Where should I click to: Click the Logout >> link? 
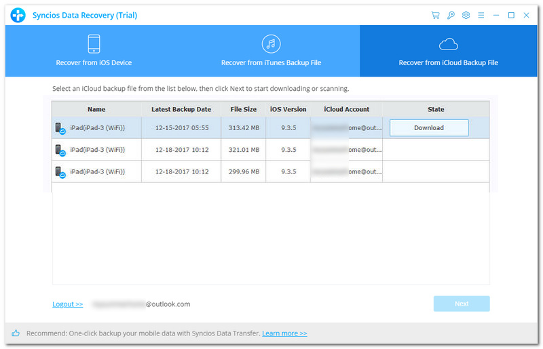coord(67,304)
